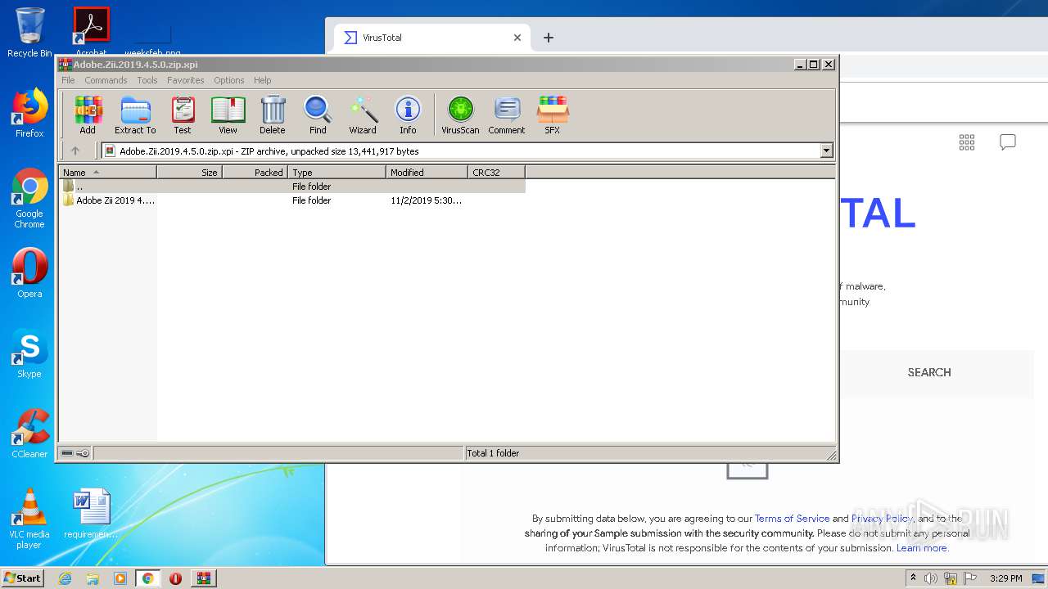
Task: Add a Comment to the archive
Action: (x=507, y=115)
